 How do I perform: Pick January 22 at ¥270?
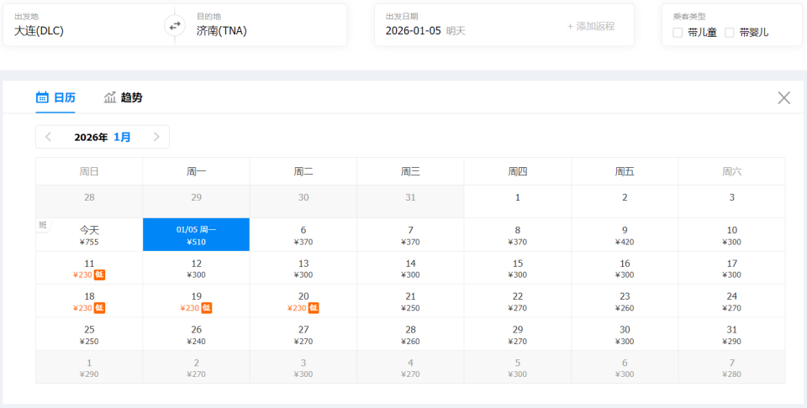pos(517,301)
